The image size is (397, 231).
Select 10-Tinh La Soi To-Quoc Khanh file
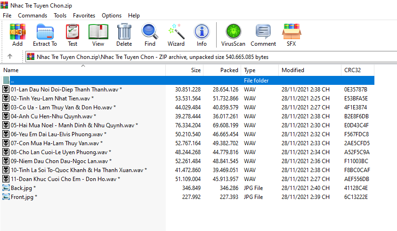[77, 170]
